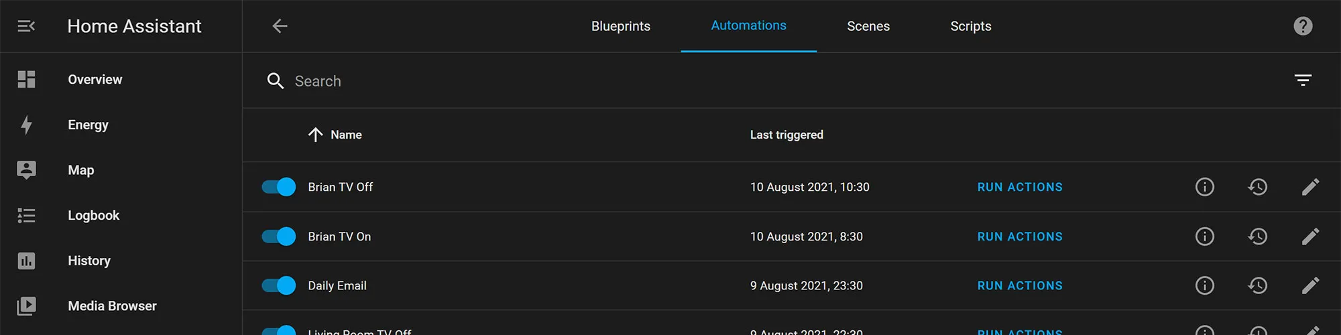Switch to the Blueprints tab
The image size is (1341, 335).
[620, 26]
